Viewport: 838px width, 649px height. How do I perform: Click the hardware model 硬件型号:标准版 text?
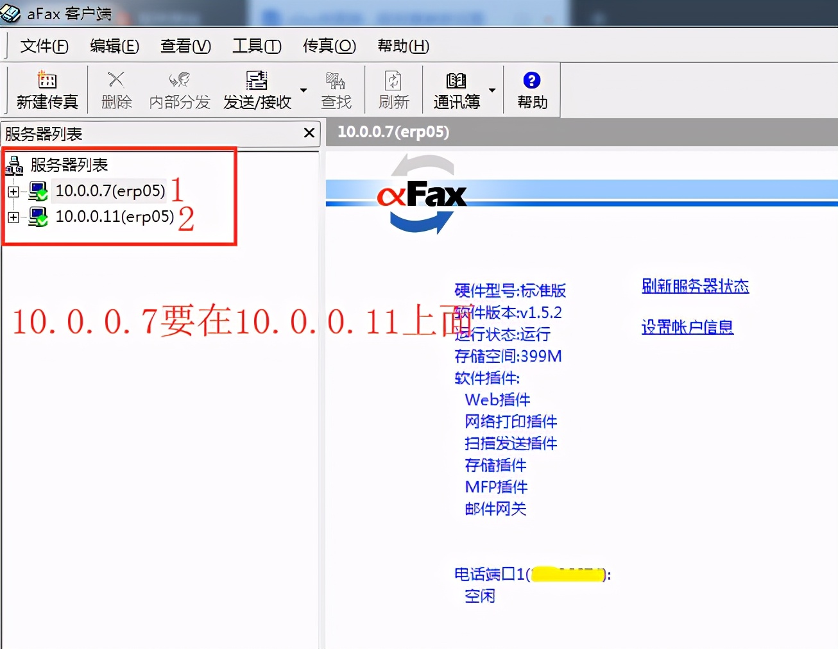tap(510, 291)
